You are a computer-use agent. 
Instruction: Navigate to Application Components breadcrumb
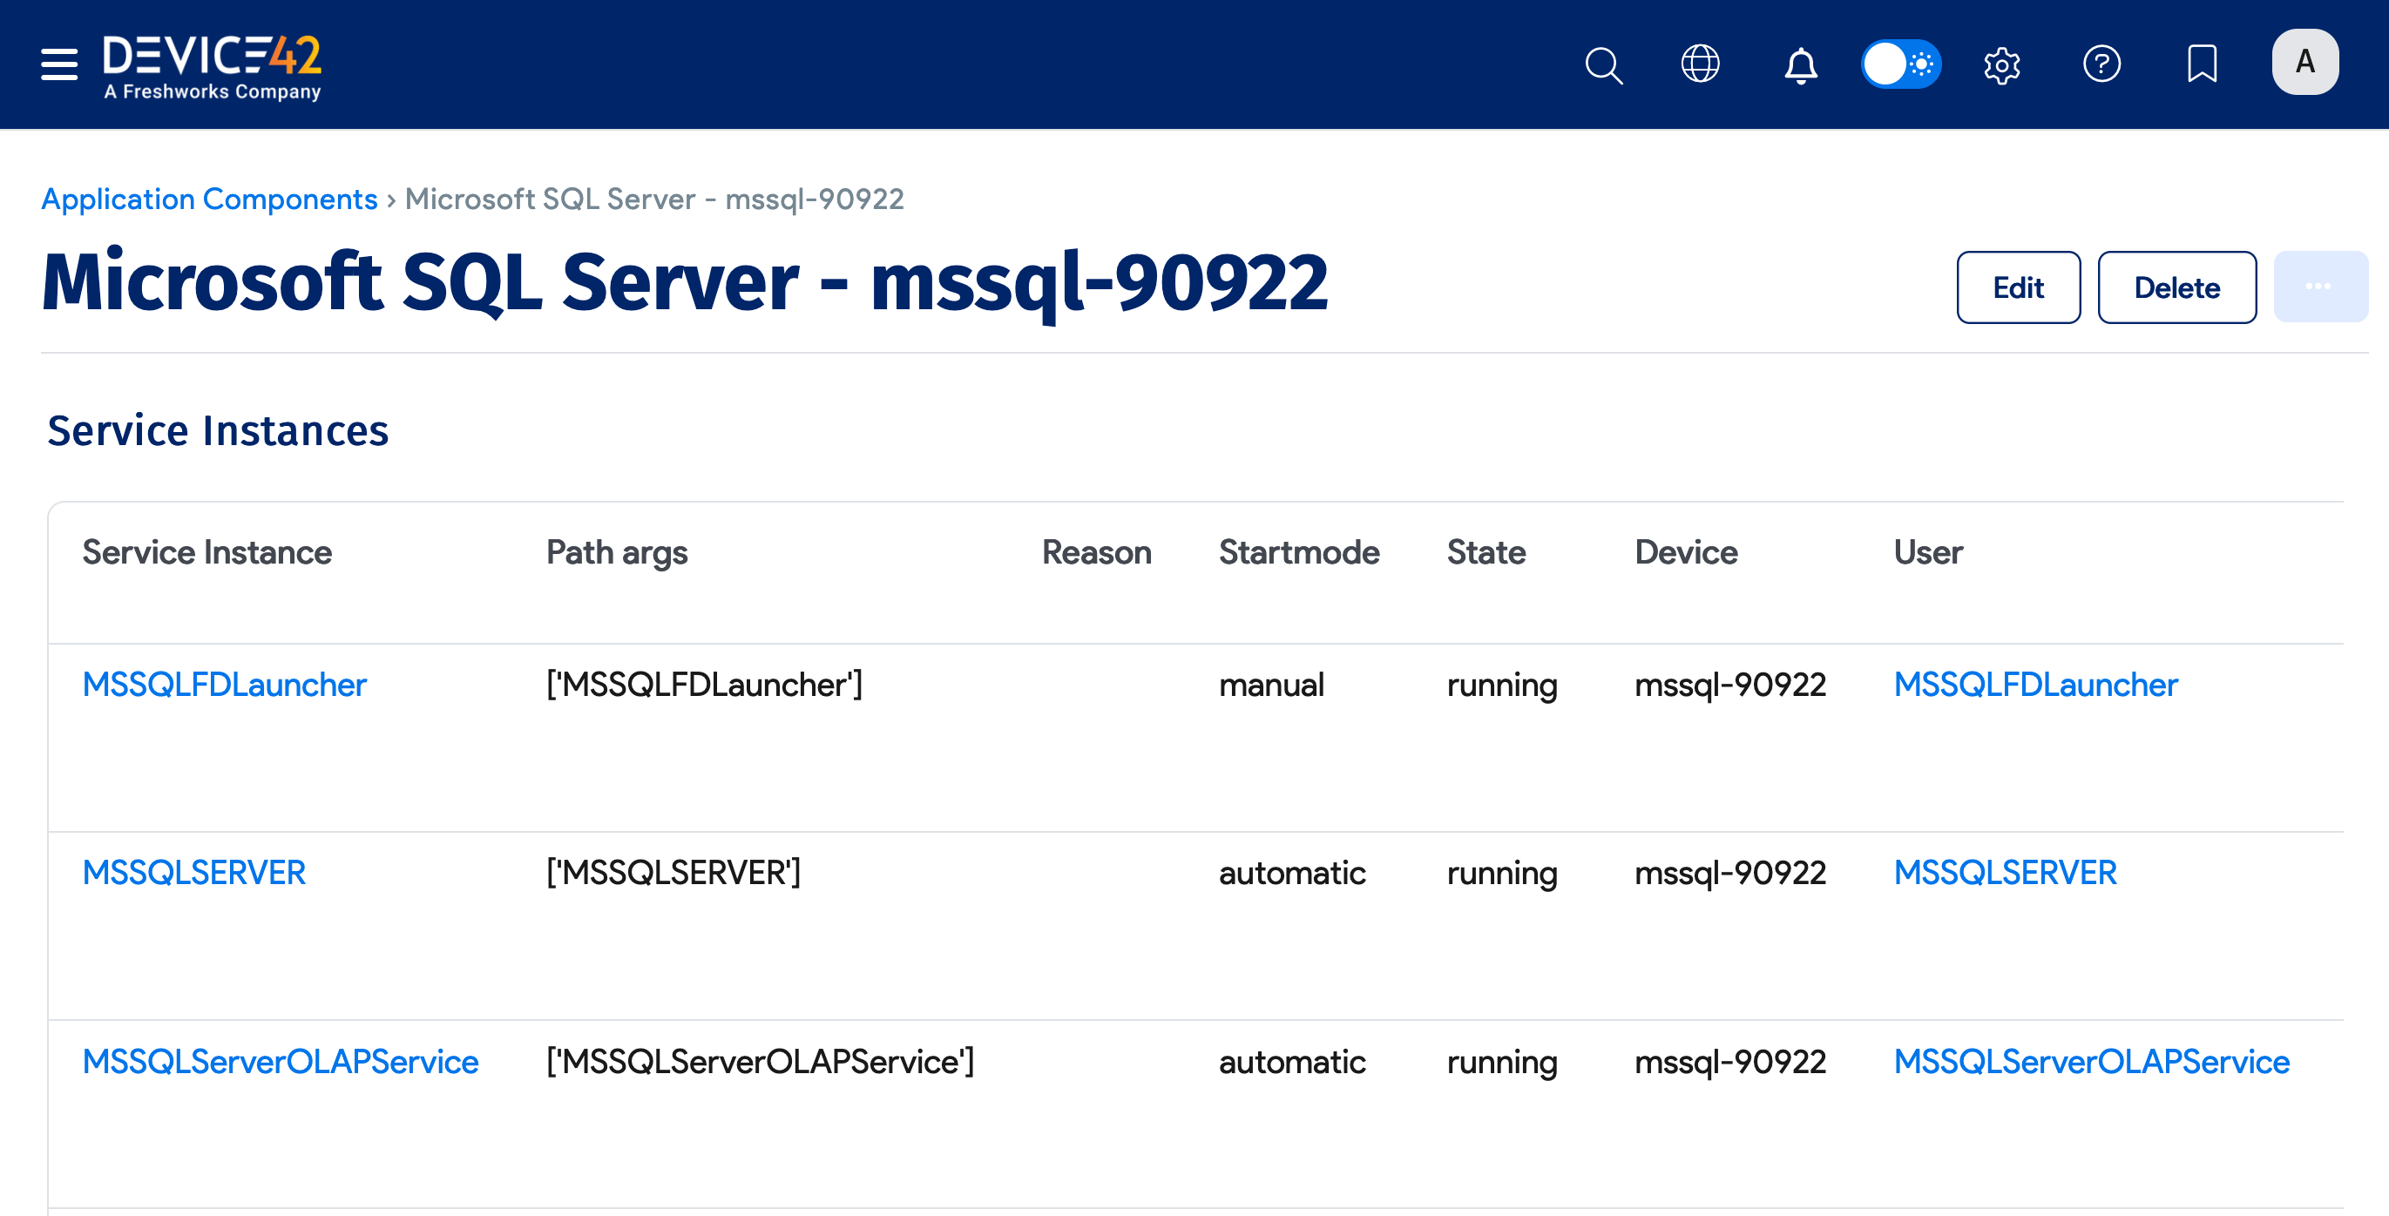click(208, 199)
